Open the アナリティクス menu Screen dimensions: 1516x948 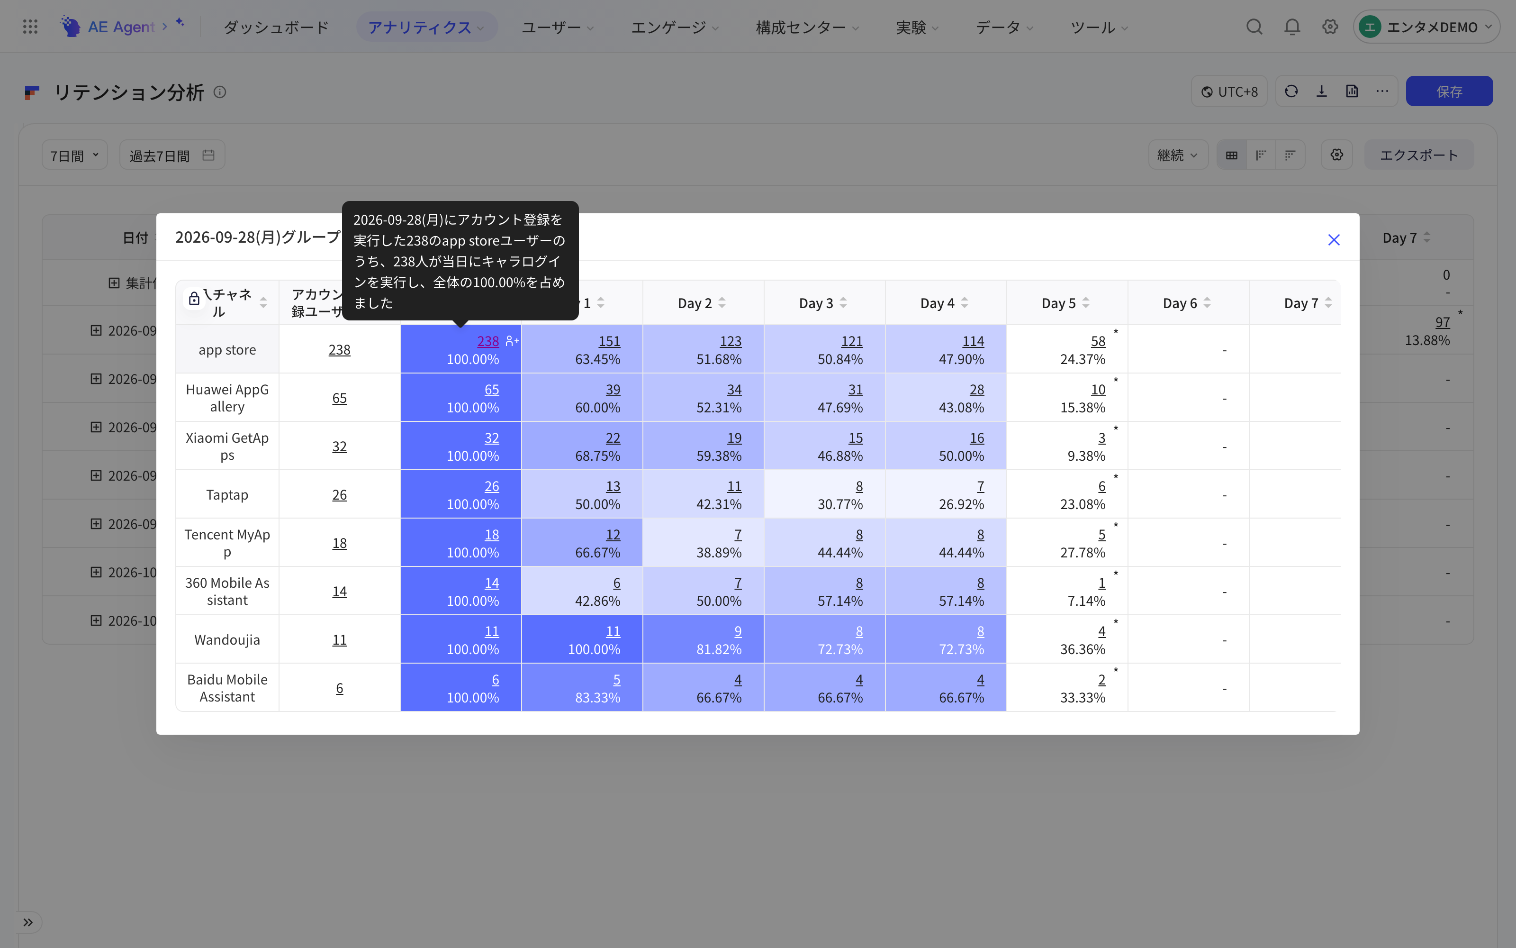click(x=426, y=27)
